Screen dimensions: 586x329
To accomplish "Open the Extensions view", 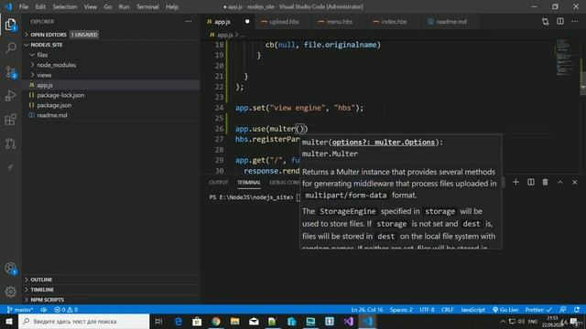I will (10, 120).
